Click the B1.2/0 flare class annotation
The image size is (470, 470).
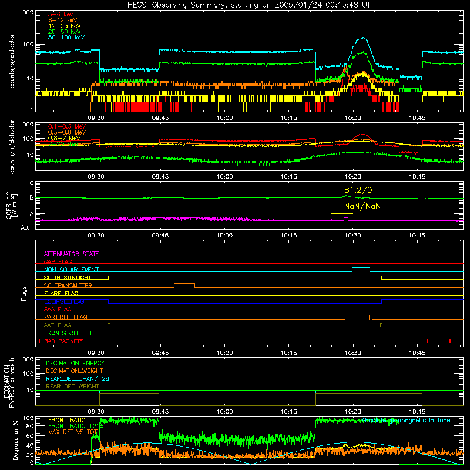point(358,190)
